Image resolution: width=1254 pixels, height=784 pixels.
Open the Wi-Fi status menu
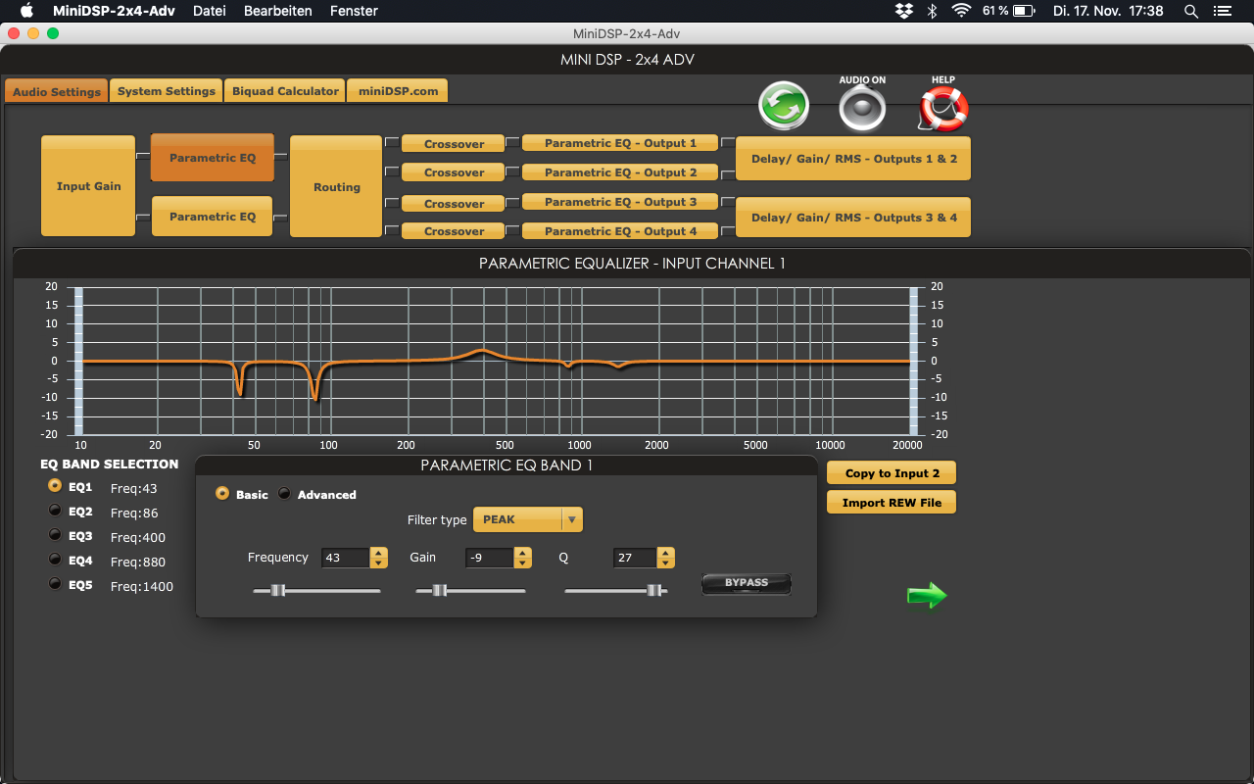961,11
